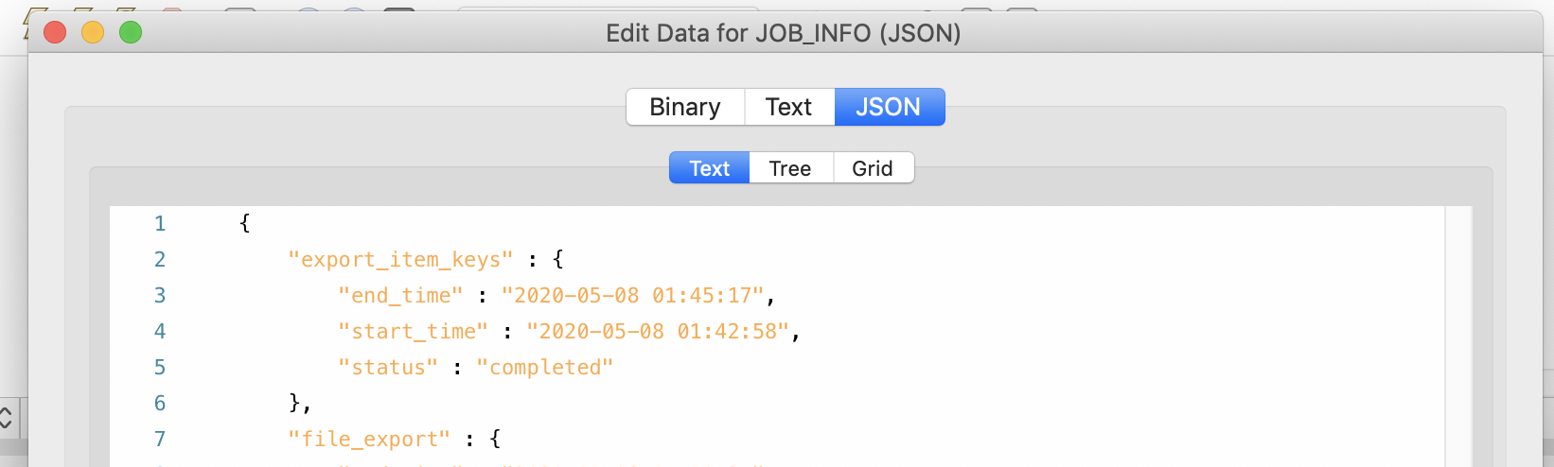Place cursor on the "file_export" key

coord(369,439)
